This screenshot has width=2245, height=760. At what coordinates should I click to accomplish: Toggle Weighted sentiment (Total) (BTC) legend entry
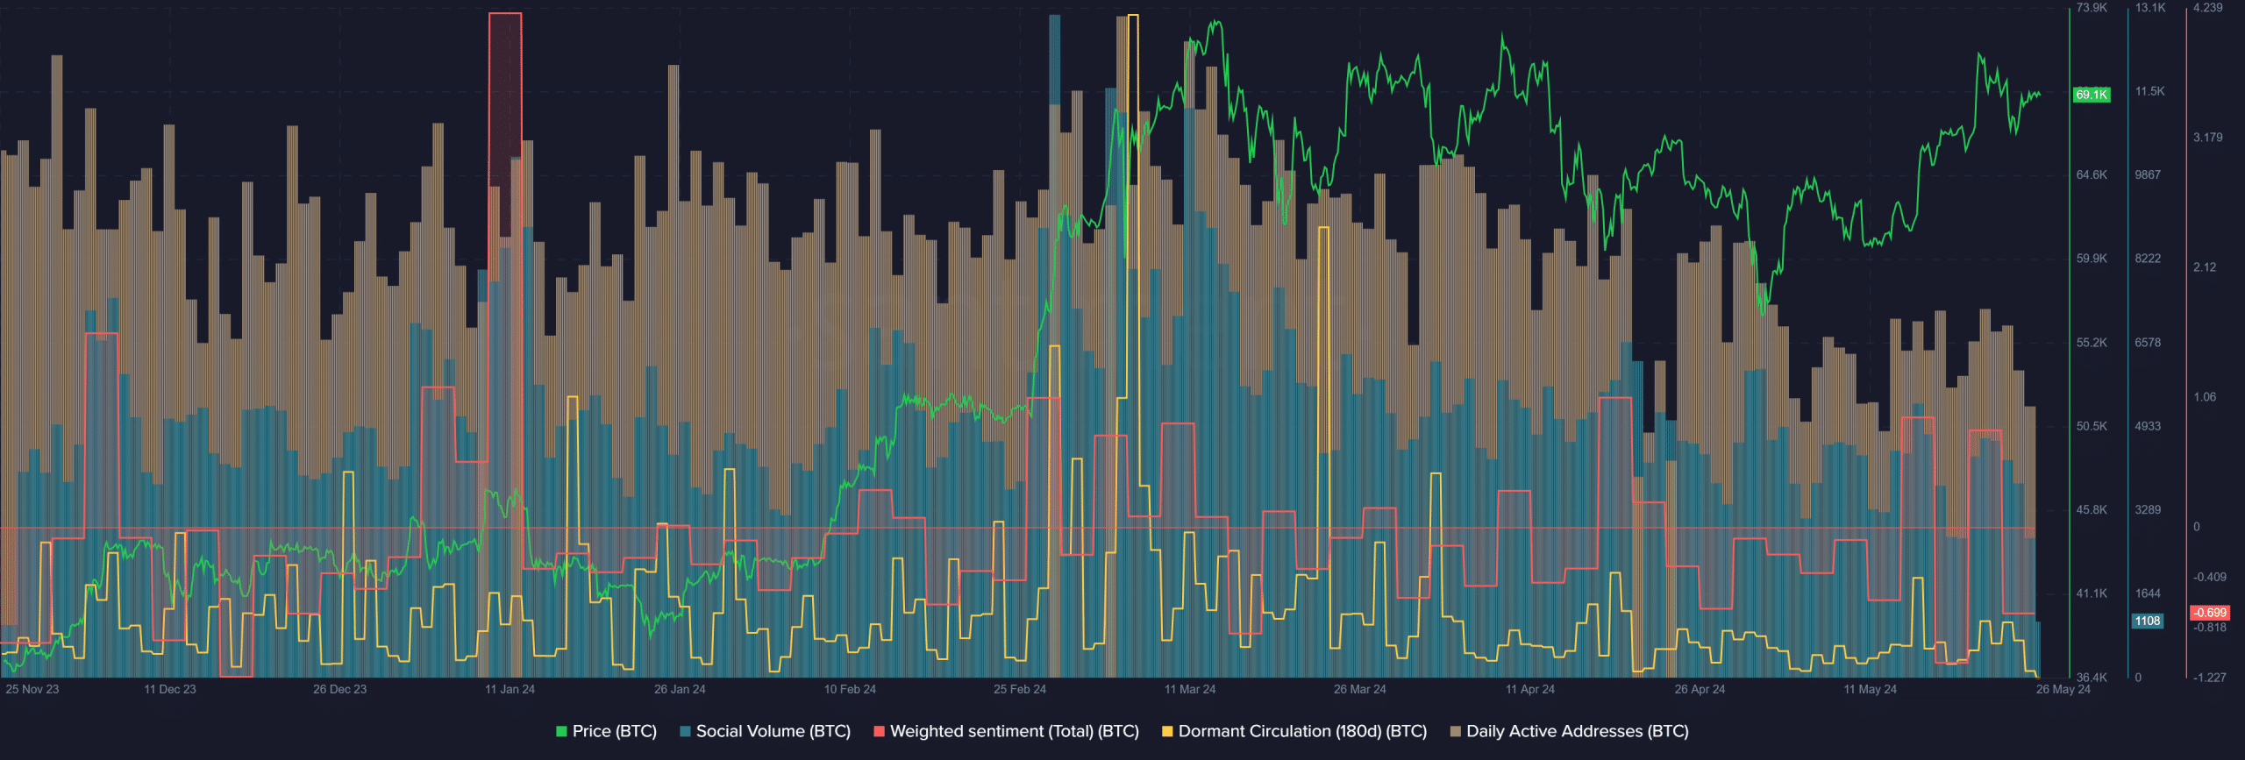pyautogui.click(x=1006, y=731)
